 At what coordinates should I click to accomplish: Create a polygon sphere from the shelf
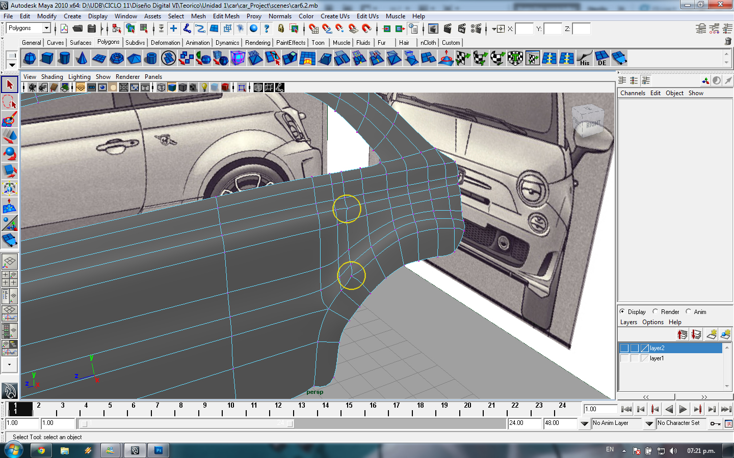(x=30, y=59)
